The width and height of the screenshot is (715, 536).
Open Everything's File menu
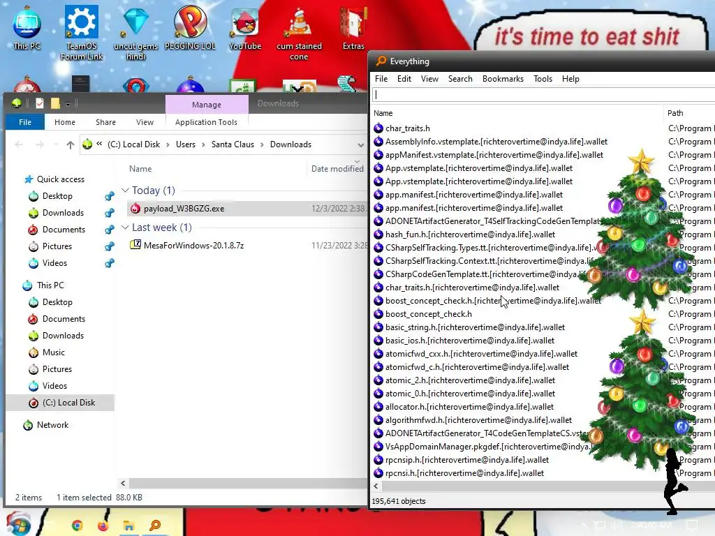coord(381,79)
